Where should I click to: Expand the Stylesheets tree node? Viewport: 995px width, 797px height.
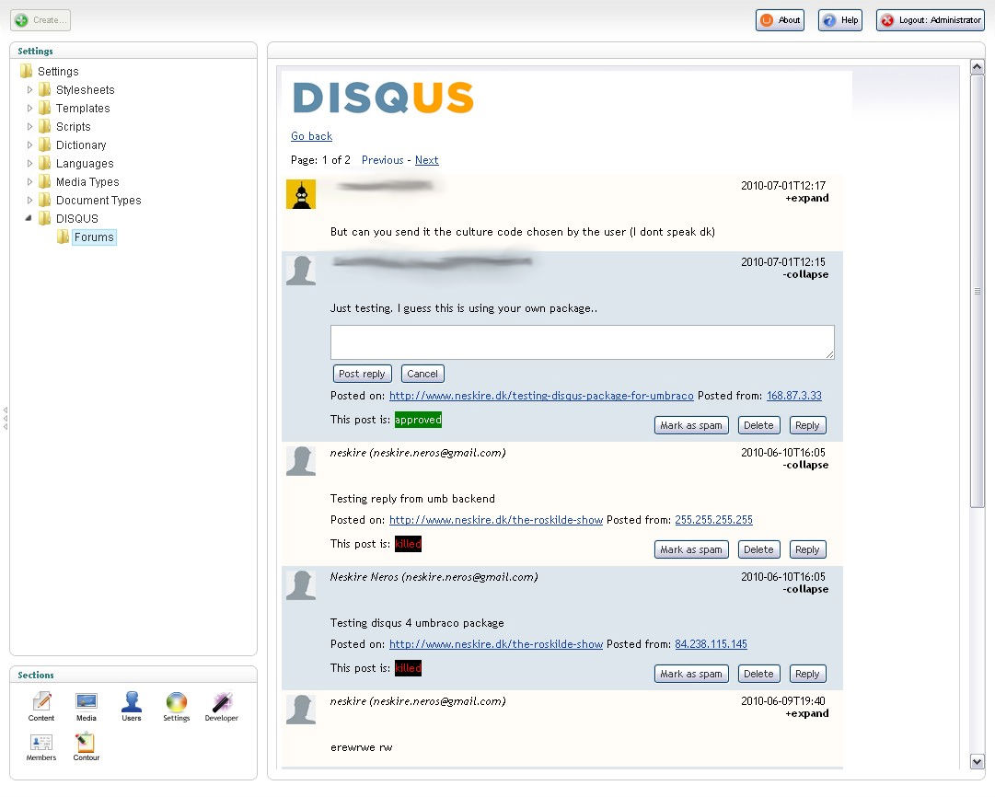tap(29, 89)
